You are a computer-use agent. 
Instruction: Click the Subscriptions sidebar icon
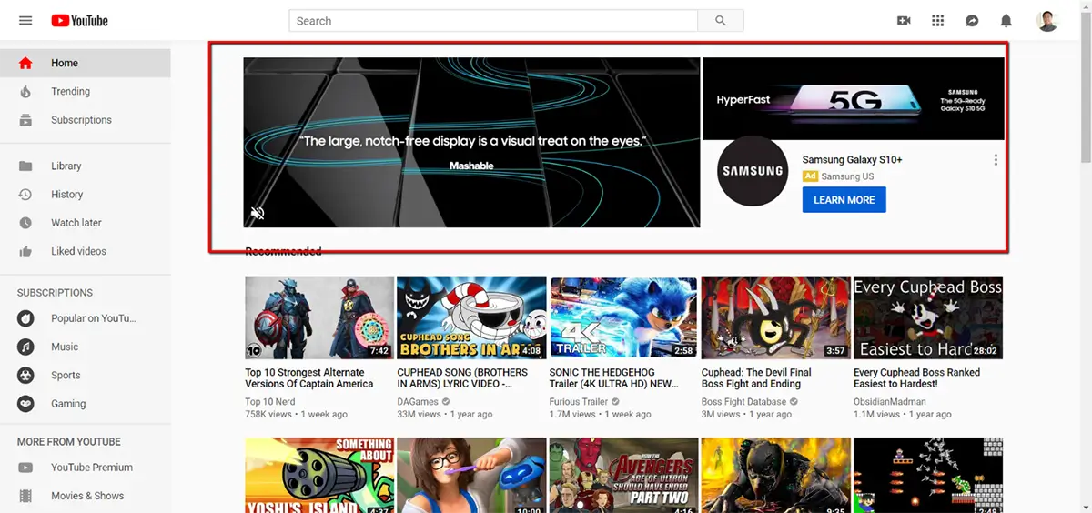[x=25, y=119]
